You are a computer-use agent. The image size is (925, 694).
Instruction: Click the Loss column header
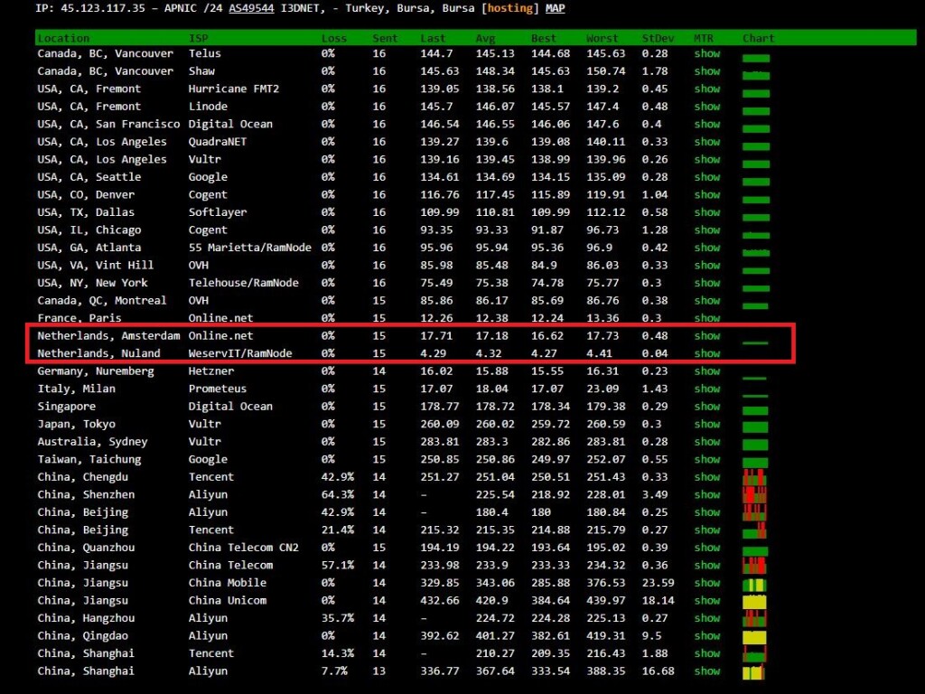334,38
